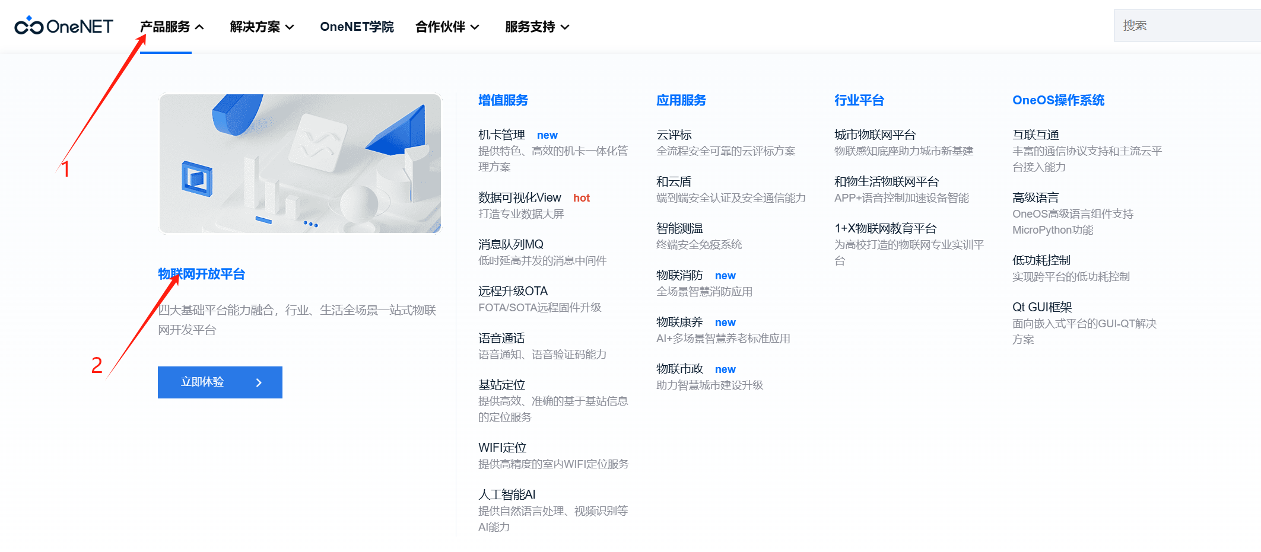
Task: Click the OneOS操作系统 column heading
Action: pyautogui.click(x=1059, y=100)
